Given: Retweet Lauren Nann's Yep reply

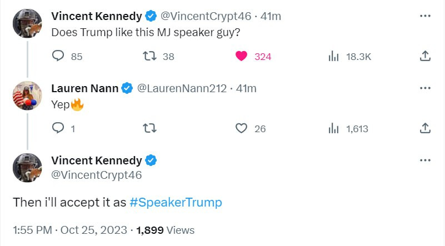Looking at the screenshot, I should pos(150,128).
